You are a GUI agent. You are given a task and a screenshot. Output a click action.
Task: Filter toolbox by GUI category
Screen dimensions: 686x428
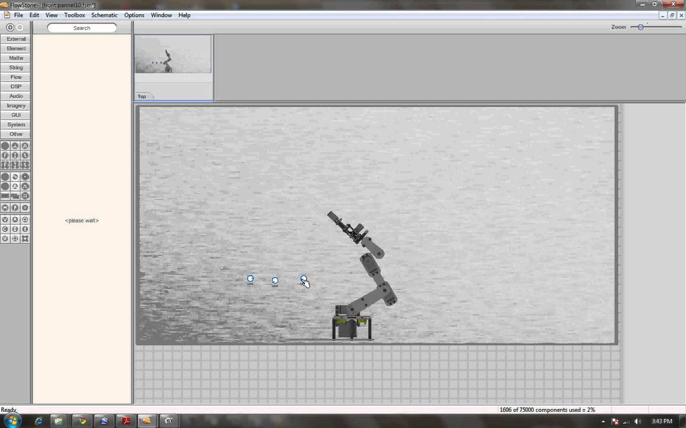pyautogui.click(x=15, y=115)
